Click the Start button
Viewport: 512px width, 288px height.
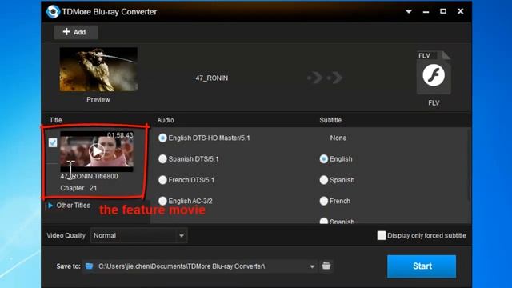tap(422, 266)
